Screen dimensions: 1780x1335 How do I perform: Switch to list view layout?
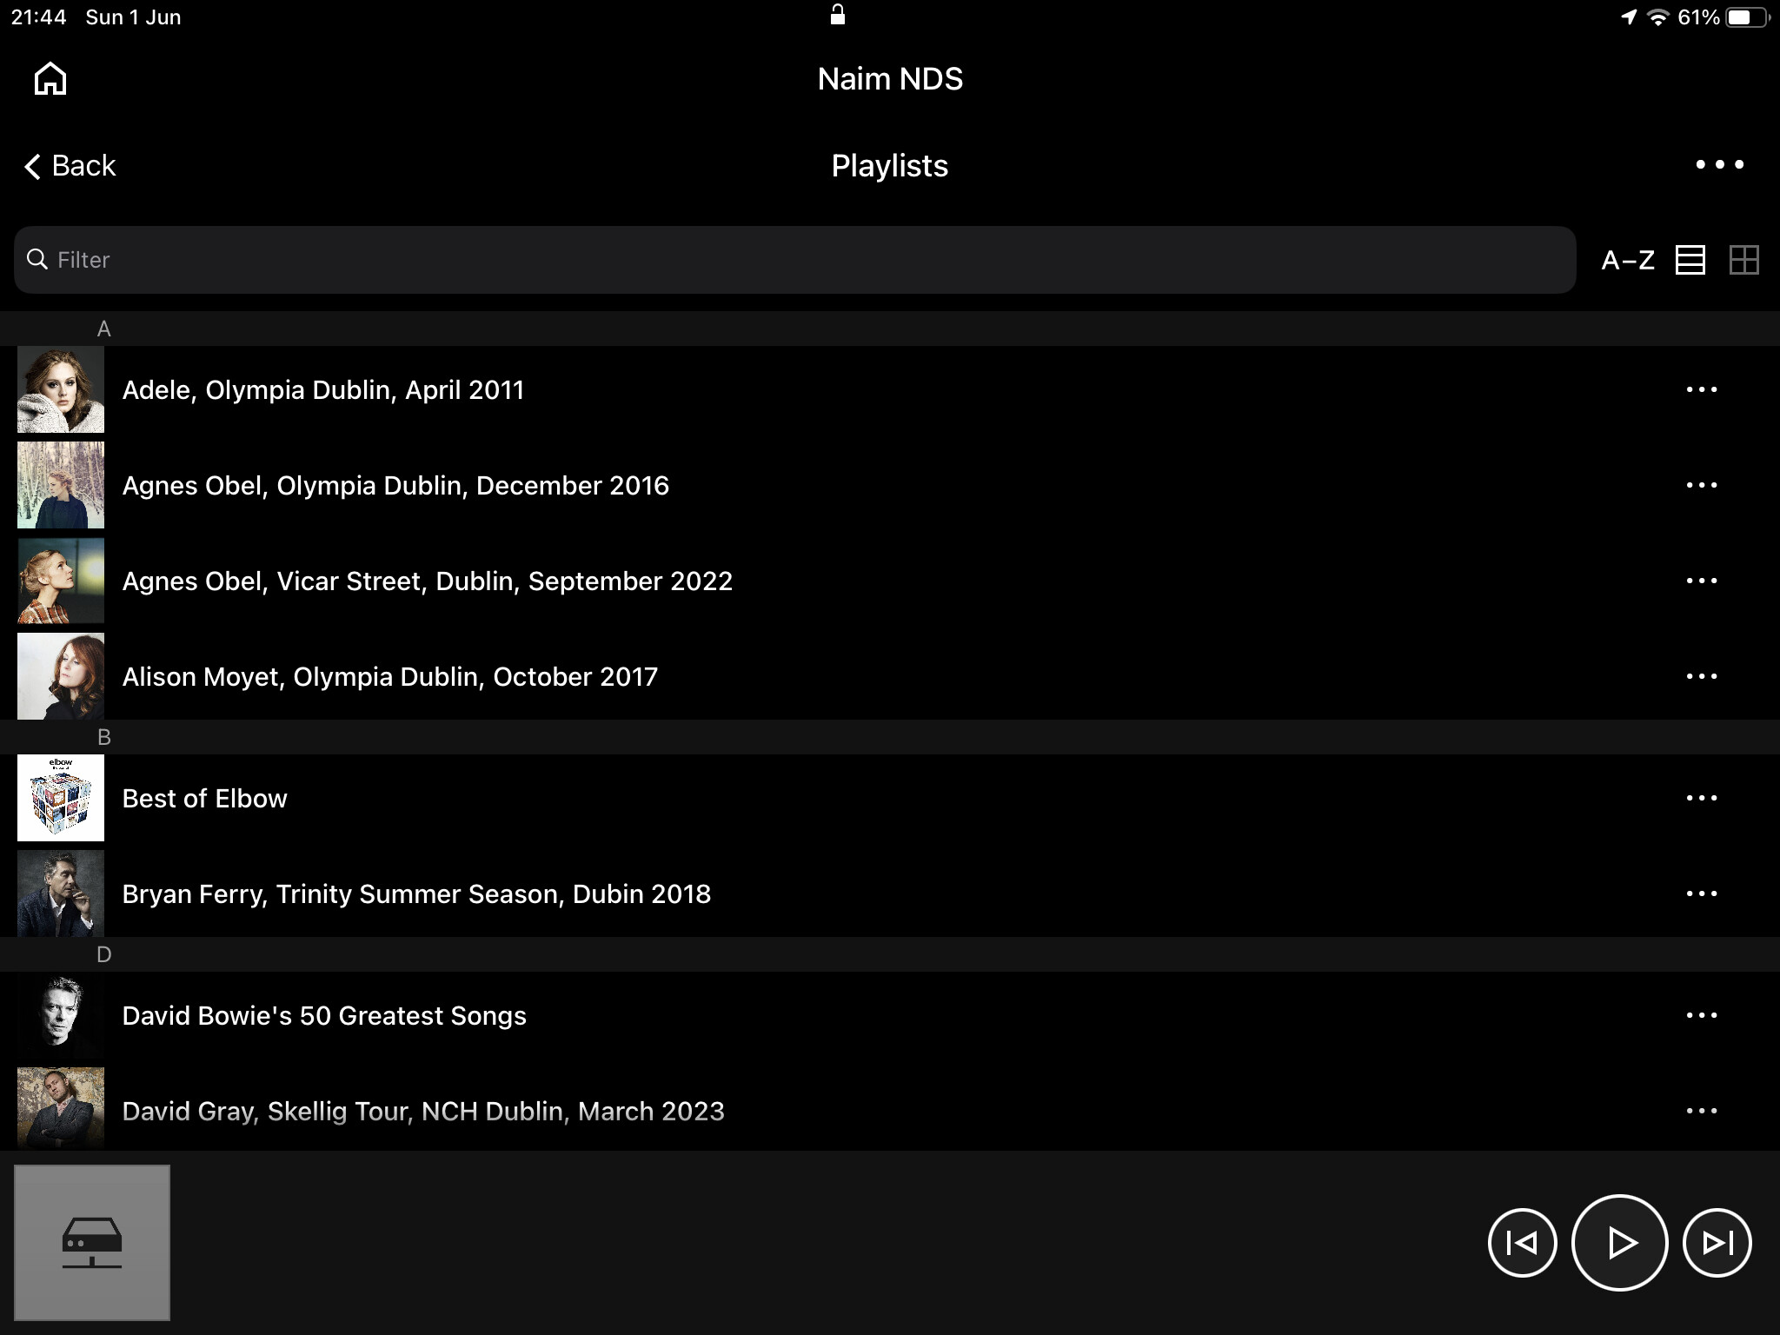point(1690,260)
